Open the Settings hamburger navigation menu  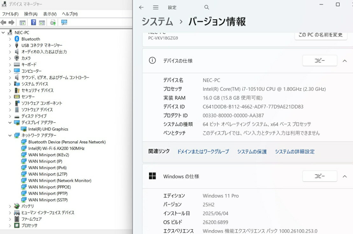[156, 7]
